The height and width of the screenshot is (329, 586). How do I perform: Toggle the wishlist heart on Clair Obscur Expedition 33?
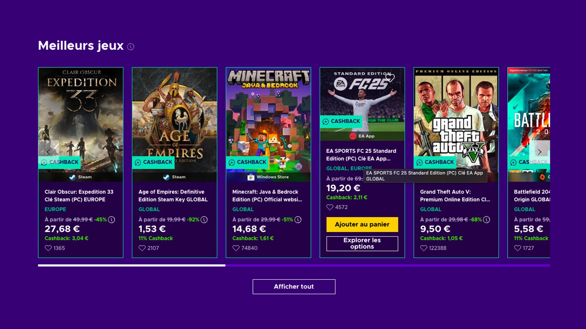[x=48, y=248]
